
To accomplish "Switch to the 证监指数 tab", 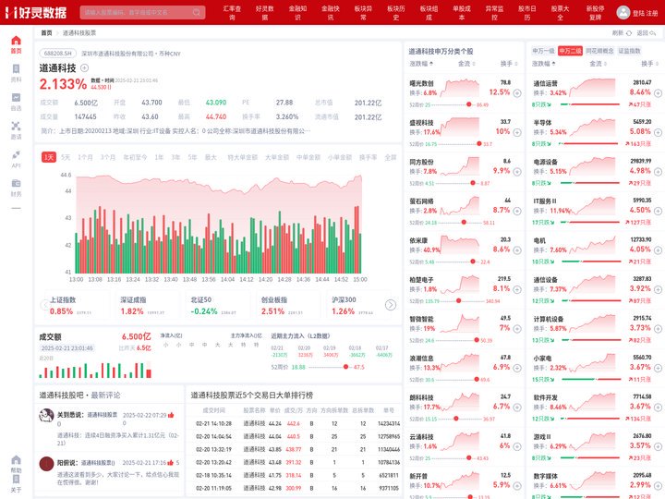I will coord(629,51).
